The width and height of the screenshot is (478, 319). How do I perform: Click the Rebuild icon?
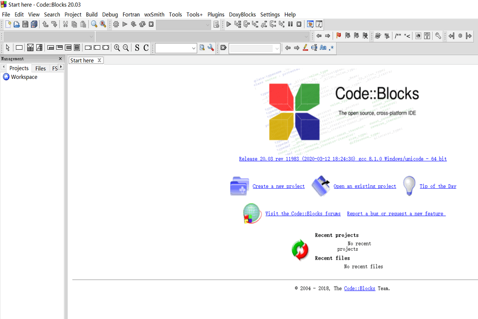coord(143,24)
